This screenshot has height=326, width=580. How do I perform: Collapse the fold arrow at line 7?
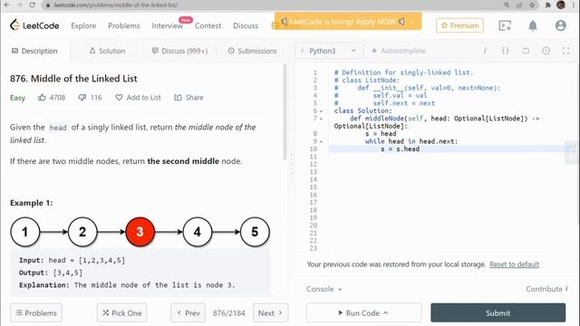(321, 119)
